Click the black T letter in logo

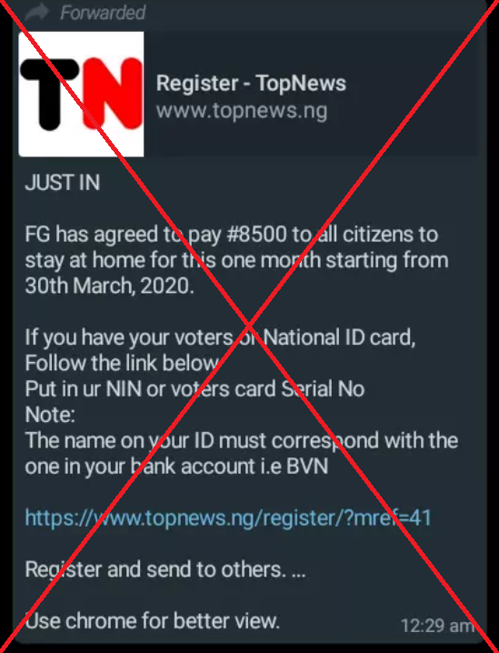click(x=50, y=94)
